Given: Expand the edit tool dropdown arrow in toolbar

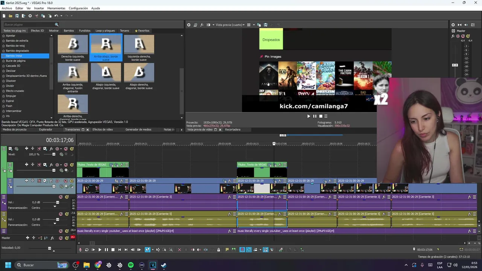Looking at the screenshot, I should (x=153, y=250).
